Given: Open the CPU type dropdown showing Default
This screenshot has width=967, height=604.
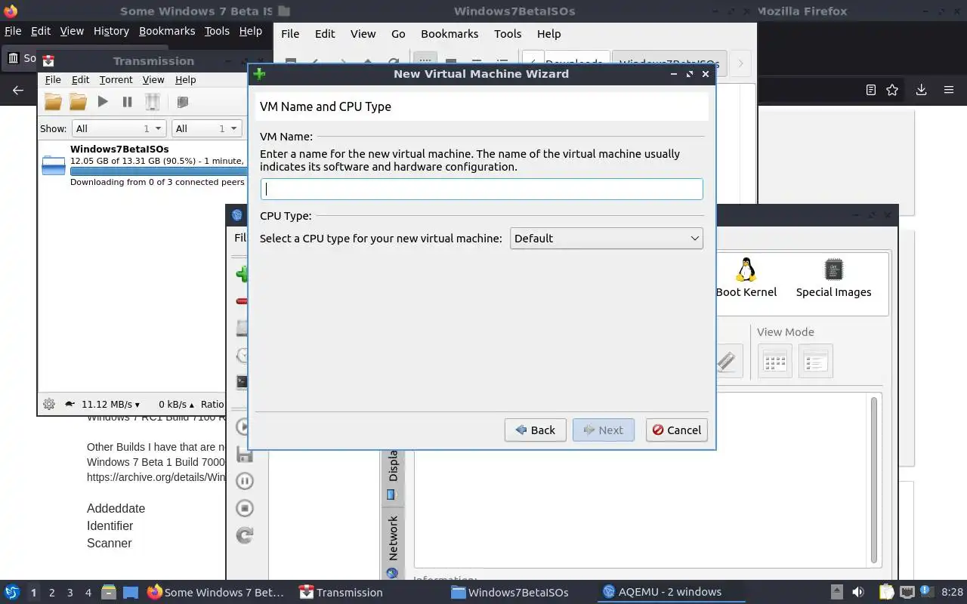Looking at the screenshot, I should [606, 239].
